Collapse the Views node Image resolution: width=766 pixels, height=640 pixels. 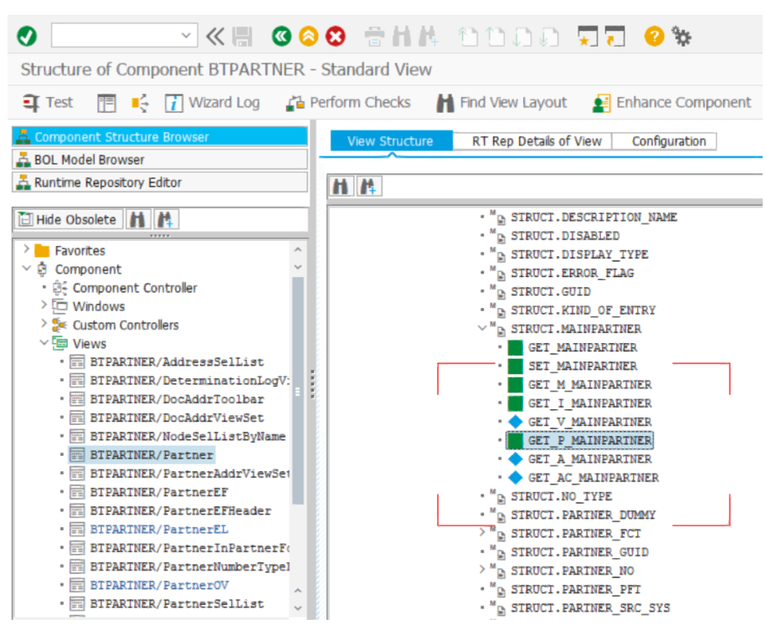pyautogui.click(x=44, y=343)
